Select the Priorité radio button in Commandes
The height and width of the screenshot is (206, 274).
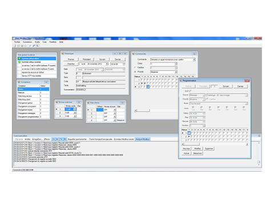coord(135,72)
